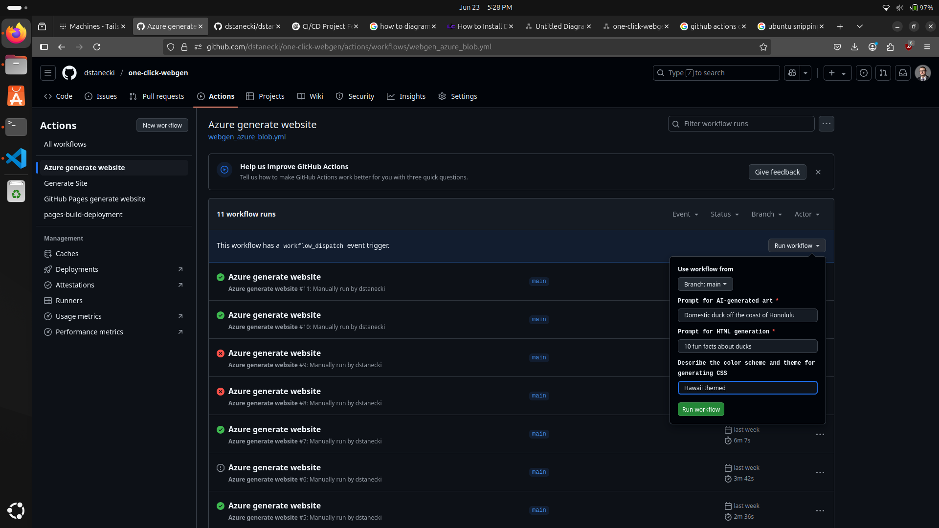Switch to the Pull requests tab
Image resolution: width=939 pixels, height=528 pixels.
coord(157,96)
